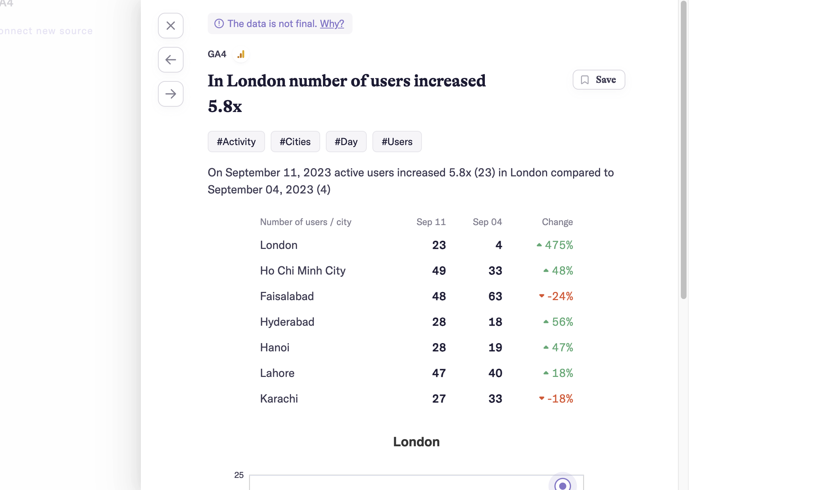Save this insight

(x=599, y=80)
